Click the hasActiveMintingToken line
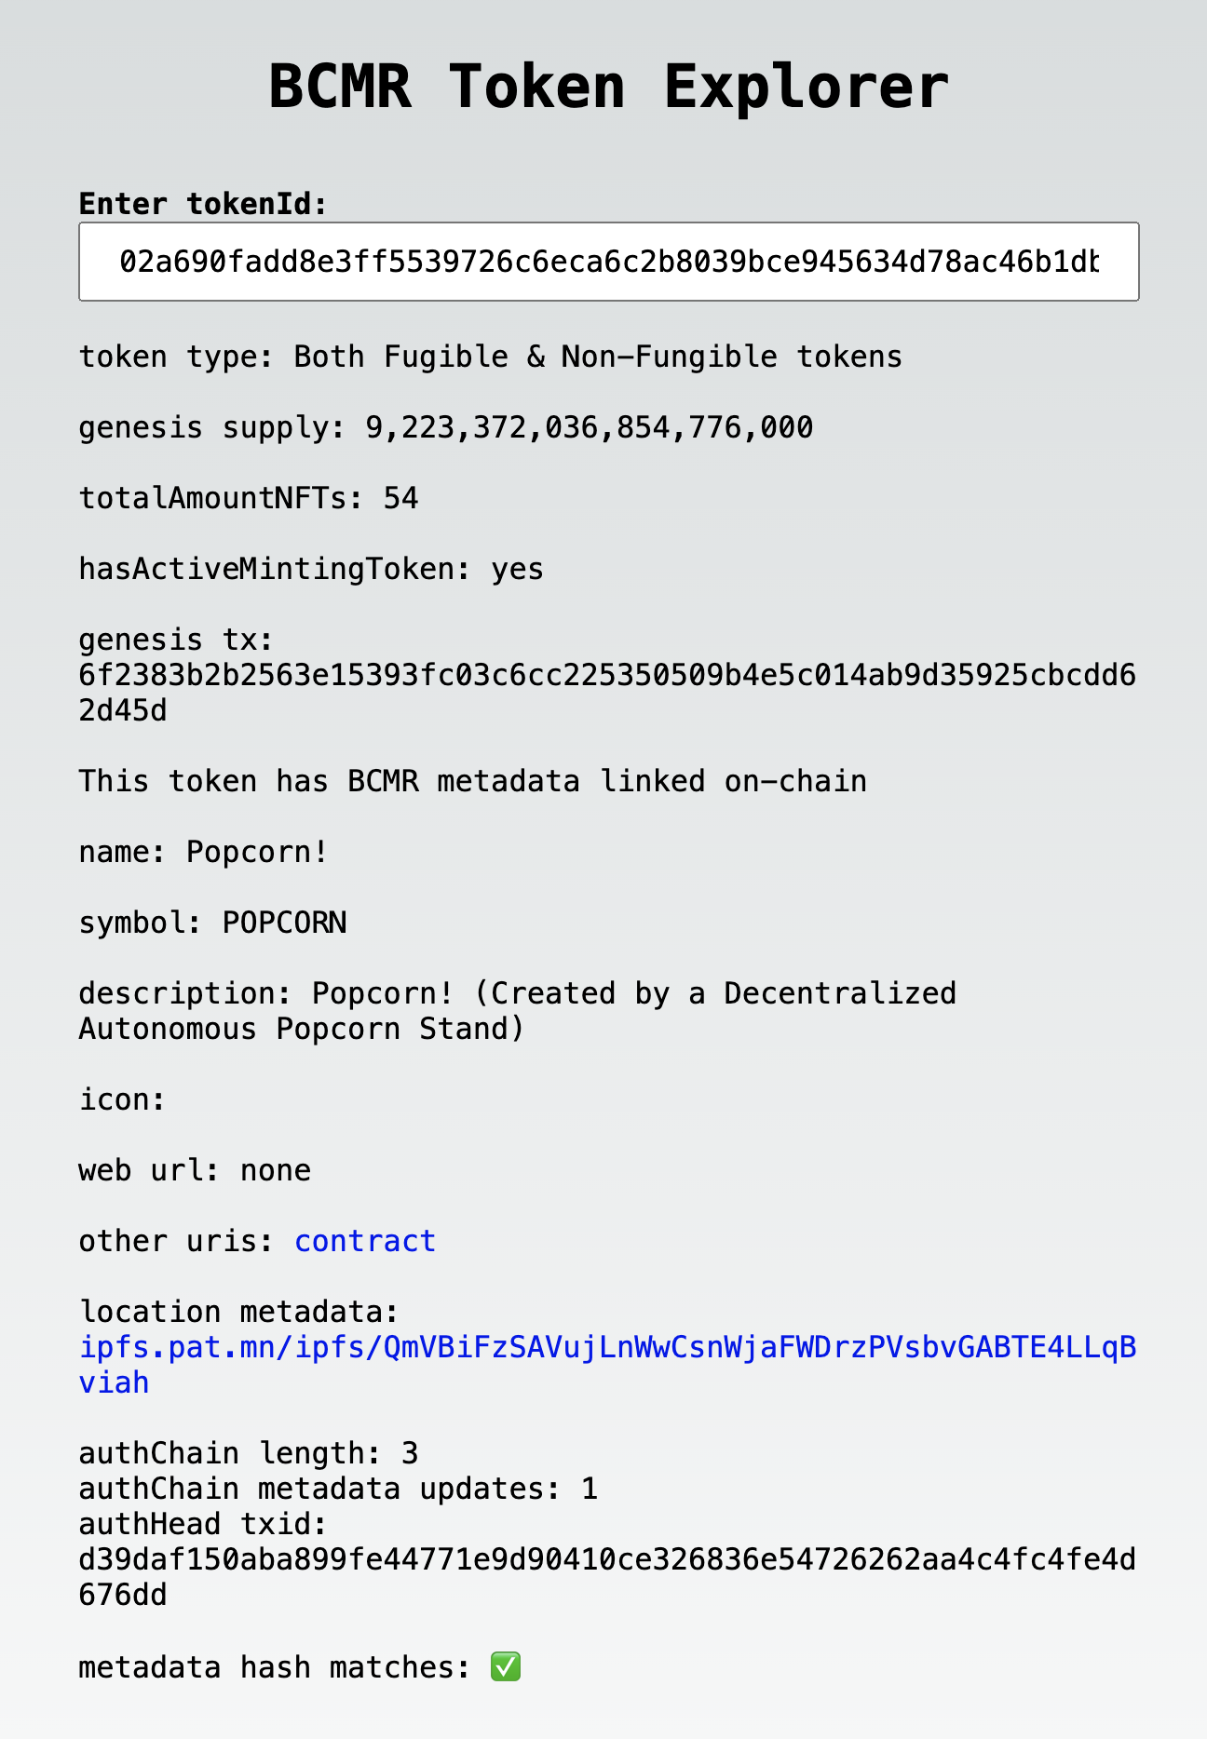1207x1739 pixels. [x=311, y=569]
